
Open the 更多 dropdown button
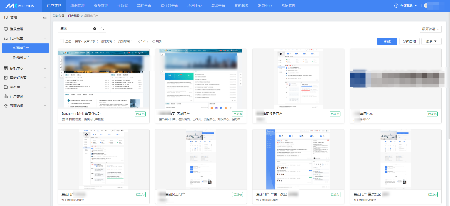pyautogui.click(x=431, y=41)
